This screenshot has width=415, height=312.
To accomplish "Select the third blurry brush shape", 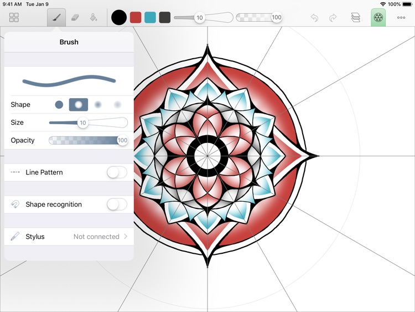I will [x=98, y=105].
